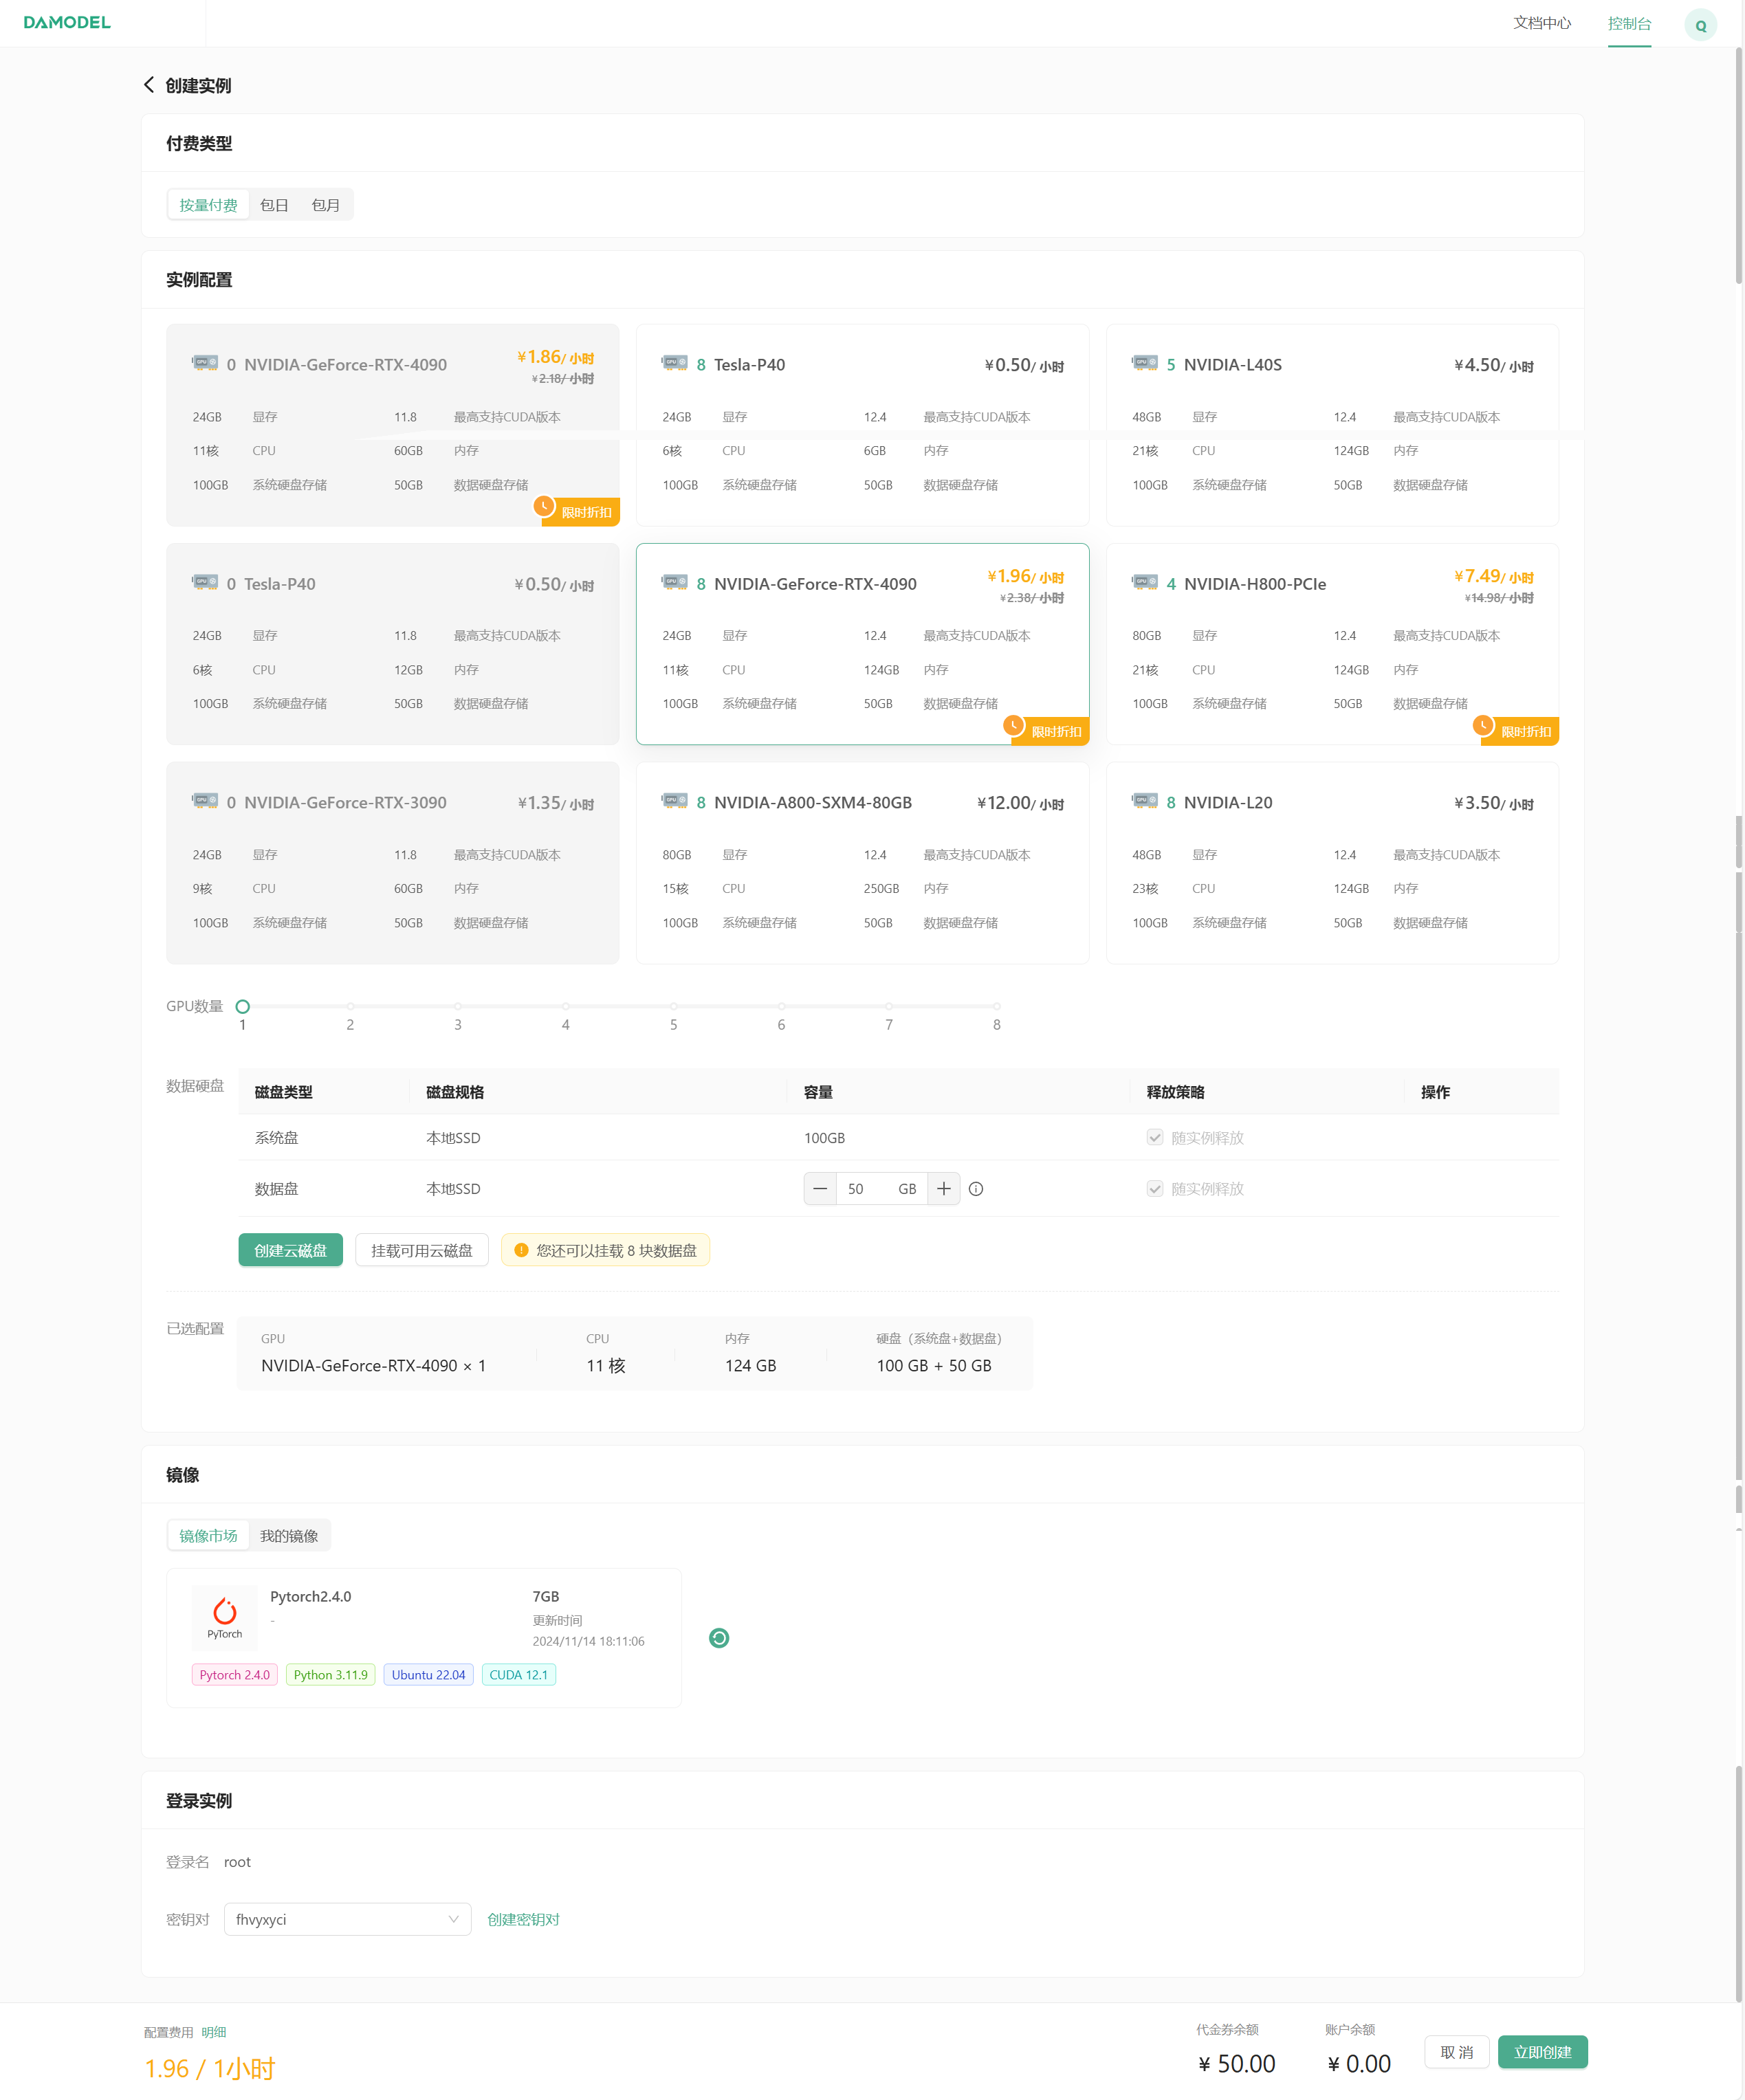Click the 创建云磁盘 button
Viewport: 1745px width, 2100px height.
tap(290, 1250)
